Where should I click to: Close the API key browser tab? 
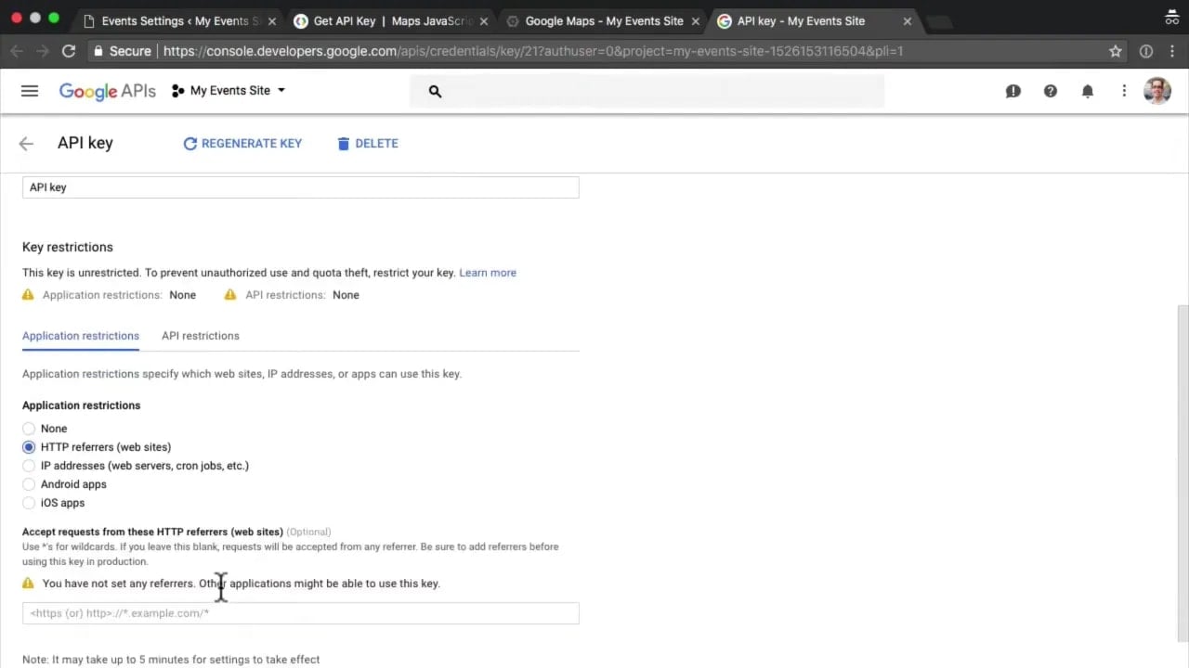click(908, 21)
